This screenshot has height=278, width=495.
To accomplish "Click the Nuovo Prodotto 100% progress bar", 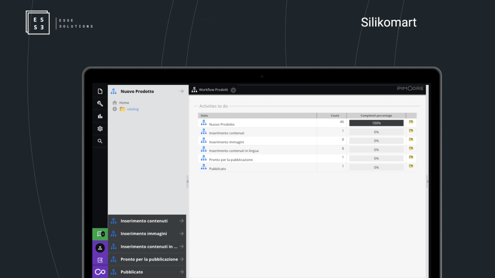I will point(376,123).
